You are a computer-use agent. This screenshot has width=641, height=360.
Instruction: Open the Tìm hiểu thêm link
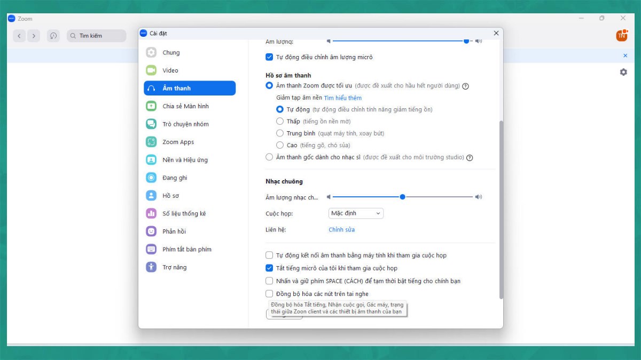point(342,98)
